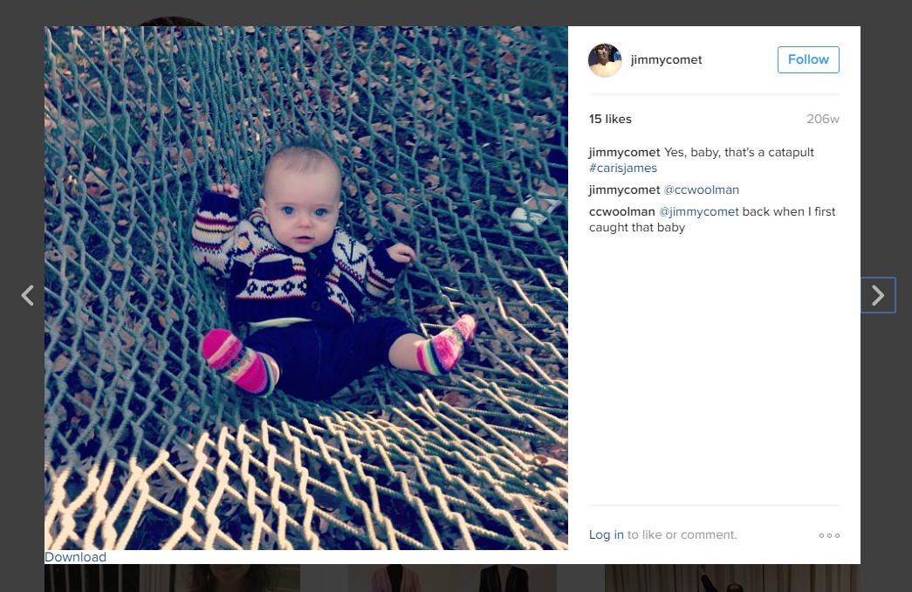Open the @ccwoolman mention
The width and height of the screenshot is (912, 592).
point(701,189)
